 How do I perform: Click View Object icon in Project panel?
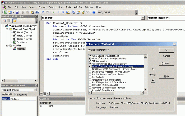point(9,21)
